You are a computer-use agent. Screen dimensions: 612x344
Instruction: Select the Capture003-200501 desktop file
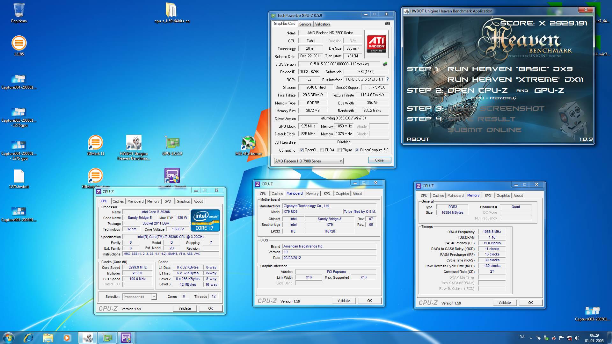point(593,313)
